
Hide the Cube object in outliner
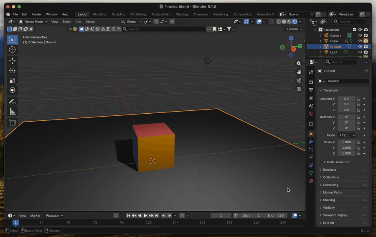pos(360,41)
